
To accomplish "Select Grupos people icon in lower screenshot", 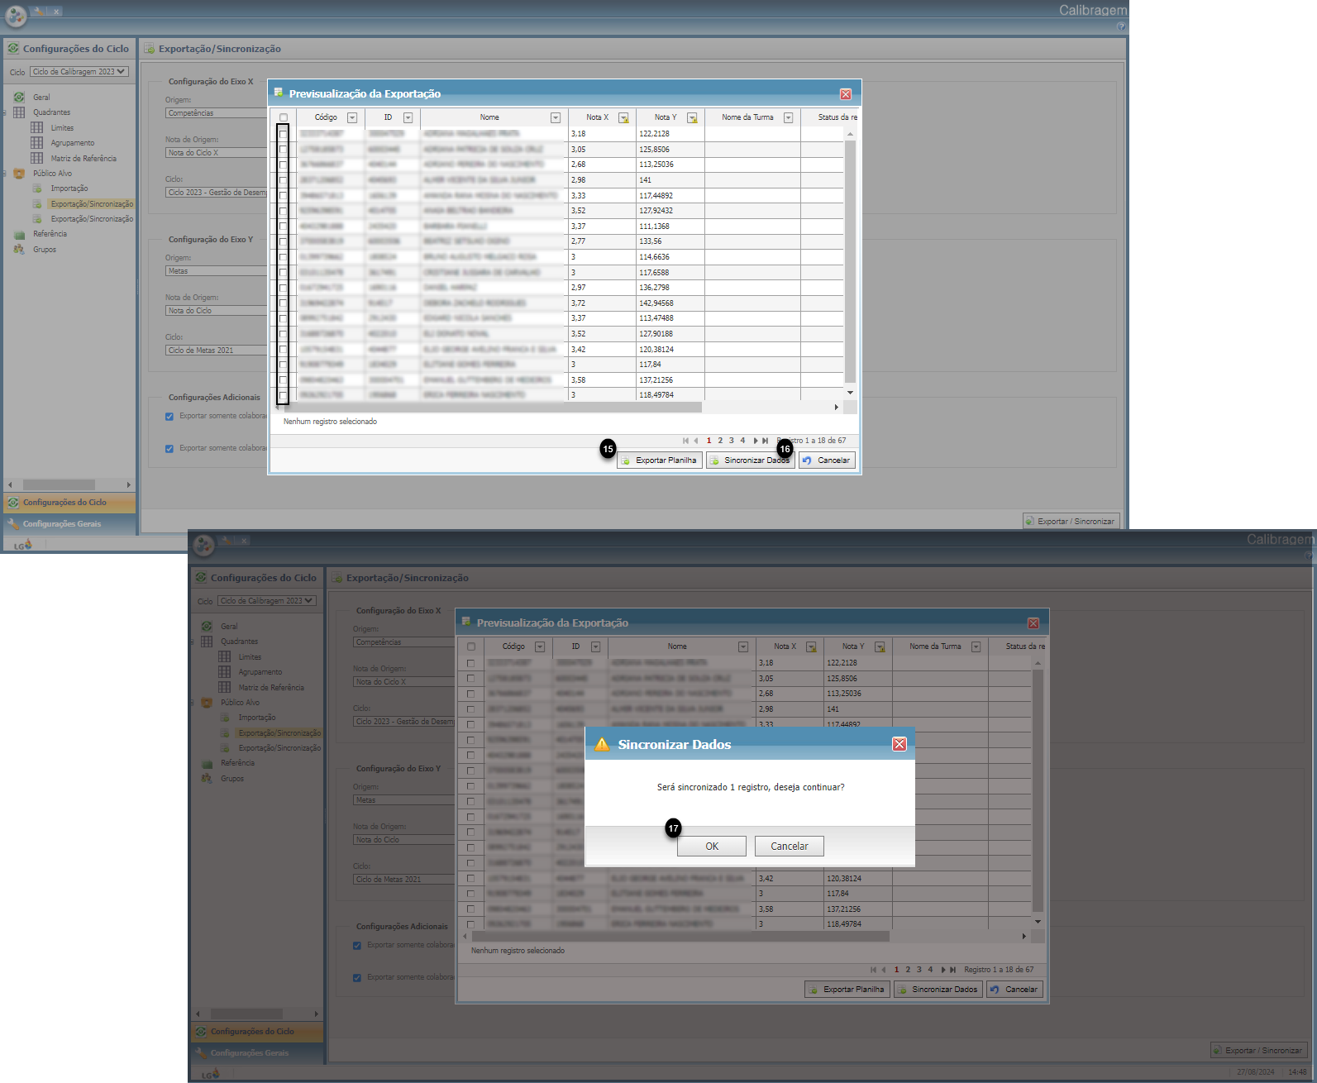I will (207, 778).
